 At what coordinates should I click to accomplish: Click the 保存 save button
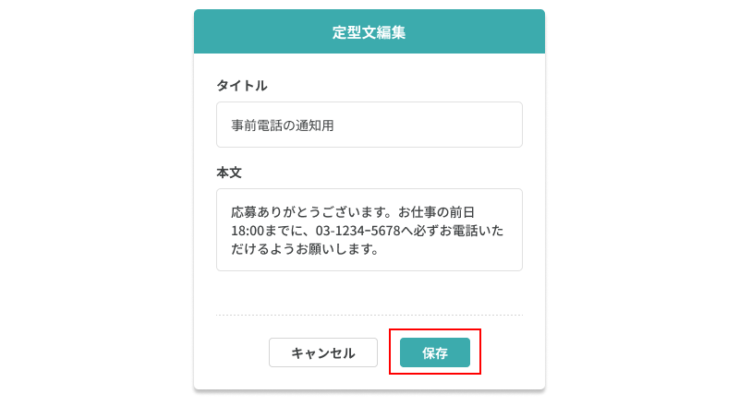(434, 352)
